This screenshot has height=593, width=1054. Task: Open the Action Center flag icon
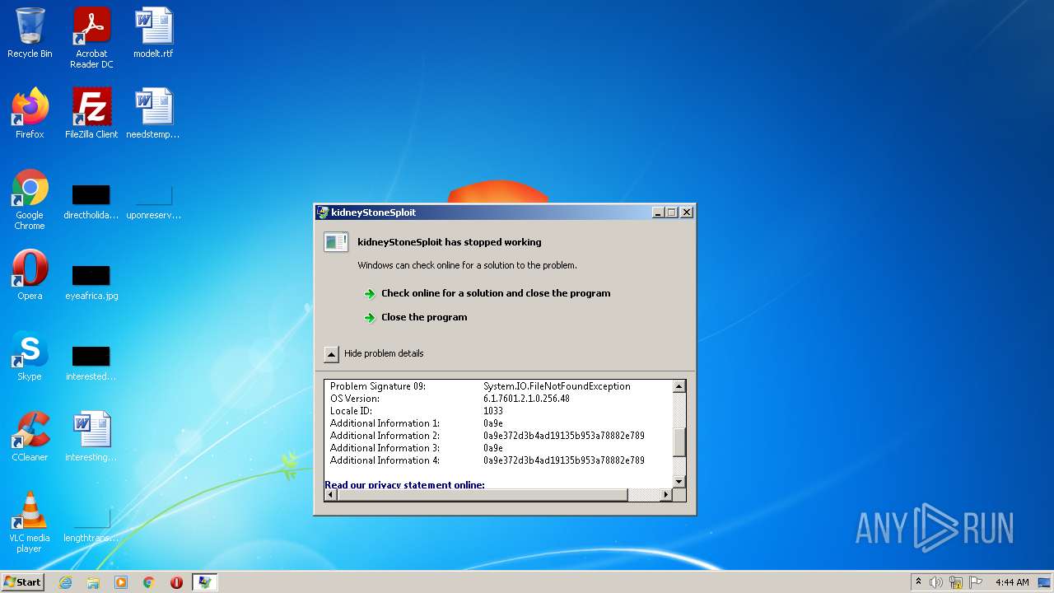tap(976, 582)
